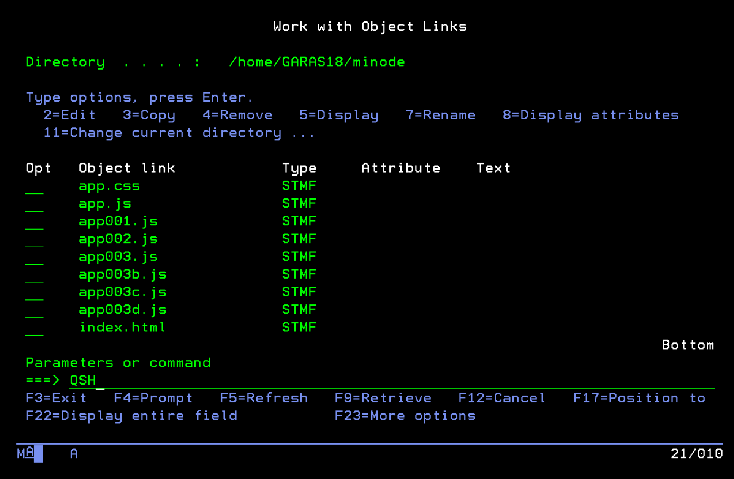Viewport: 734px width, 479px height.
Task: Click F17=Position to label
Action: point(639,398)
